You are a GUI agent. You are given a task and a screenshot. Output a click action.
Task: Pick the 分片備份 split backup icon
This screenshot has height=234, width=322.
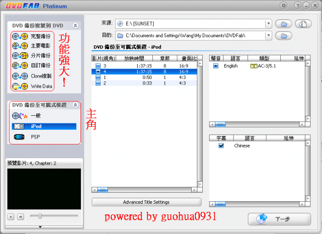20,55
